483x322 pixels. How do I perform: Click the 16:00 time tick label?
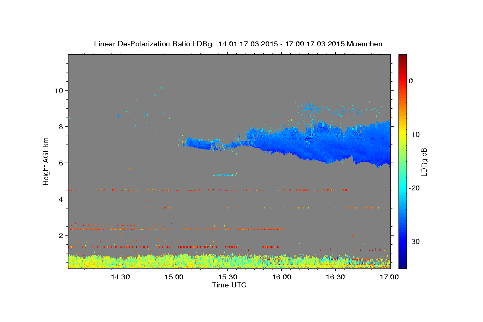pyautogui.click(x=281, y=277)
